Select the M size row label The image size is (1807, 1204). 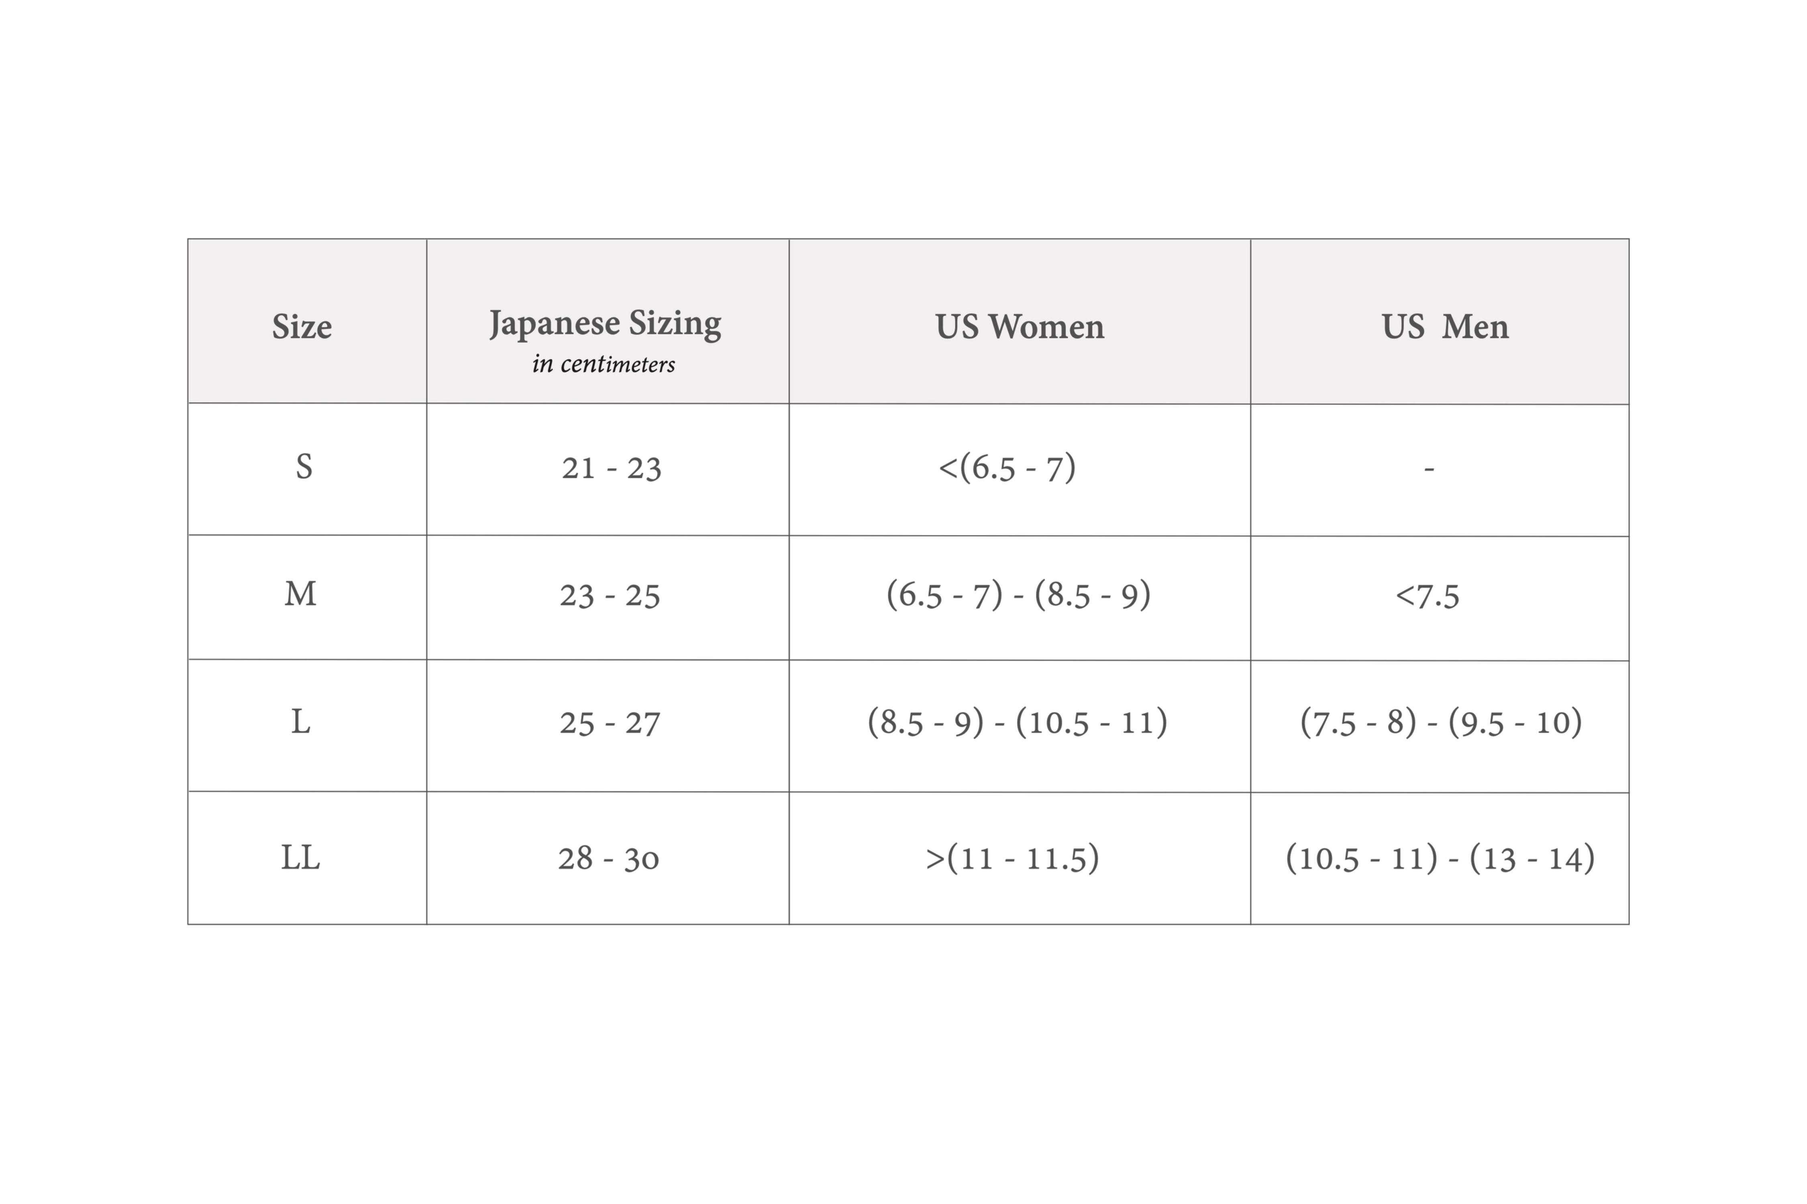pyautogui.click(x=300, y=594)
